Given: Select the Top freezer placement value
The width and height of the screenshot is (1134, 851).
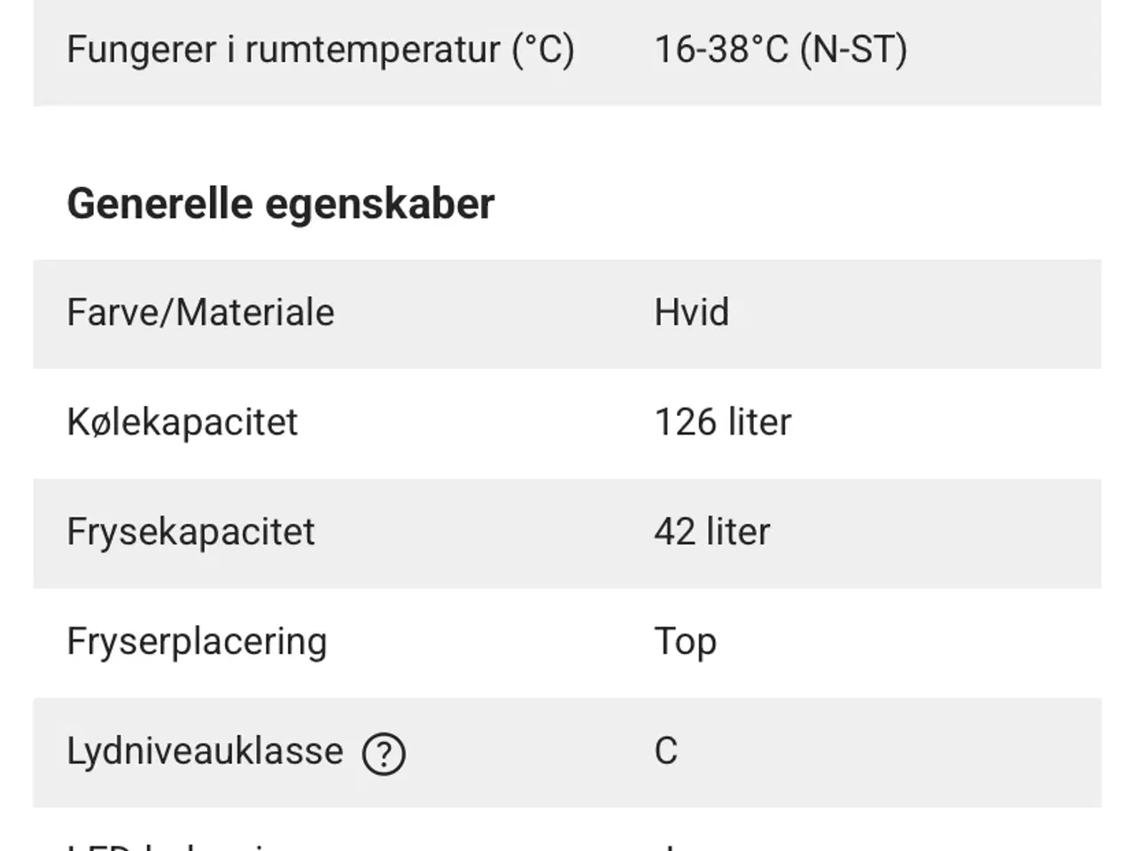Looking at the screenshot, I should [x=686, y=644].
